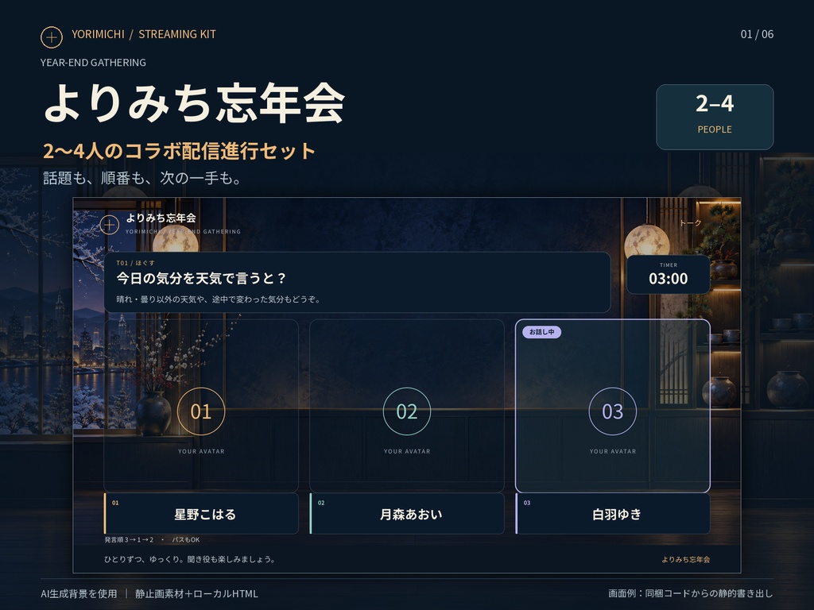Click the topic 今日の気分を天気で言うと？
This screenshot has width=814, height=610.
pyautogui.click(x=201, y=279)
